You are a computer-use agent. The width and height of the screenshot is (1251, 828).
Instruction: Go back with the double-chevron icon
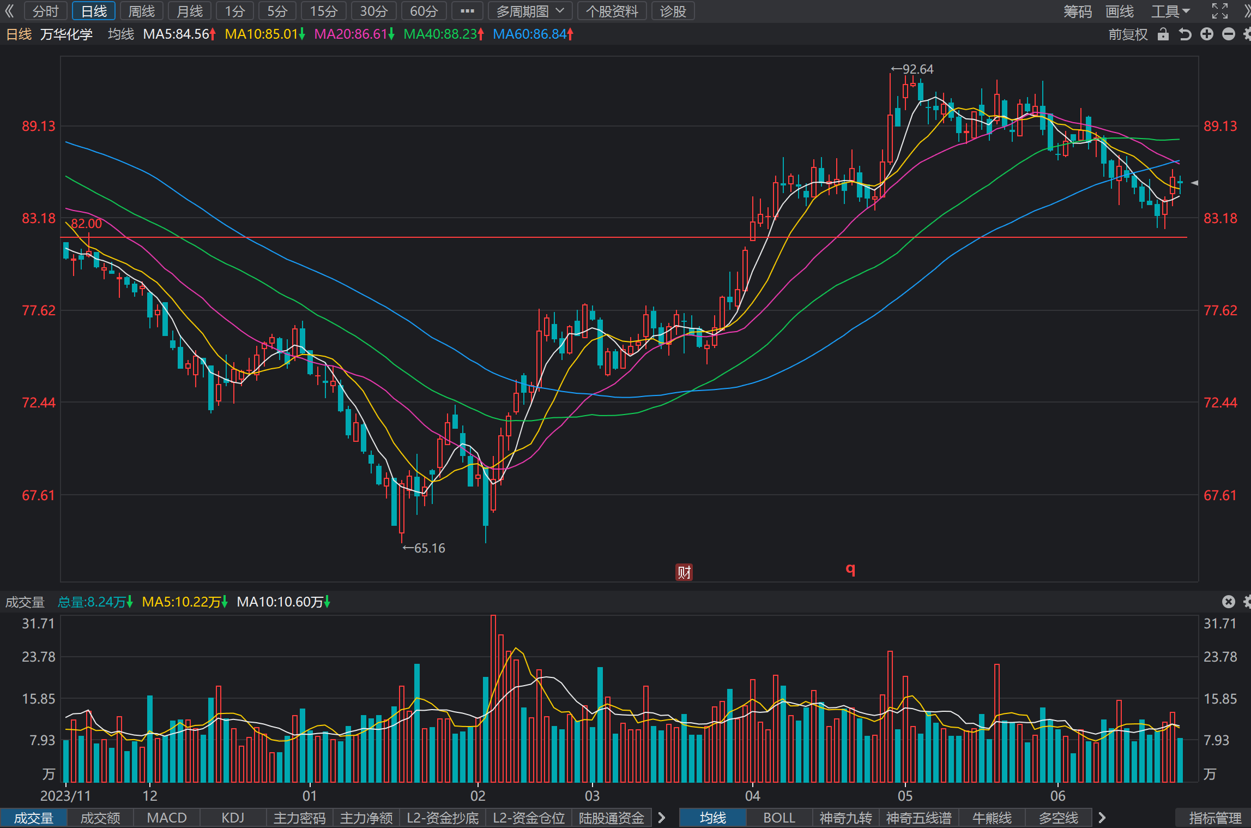(x=9, y=11)
